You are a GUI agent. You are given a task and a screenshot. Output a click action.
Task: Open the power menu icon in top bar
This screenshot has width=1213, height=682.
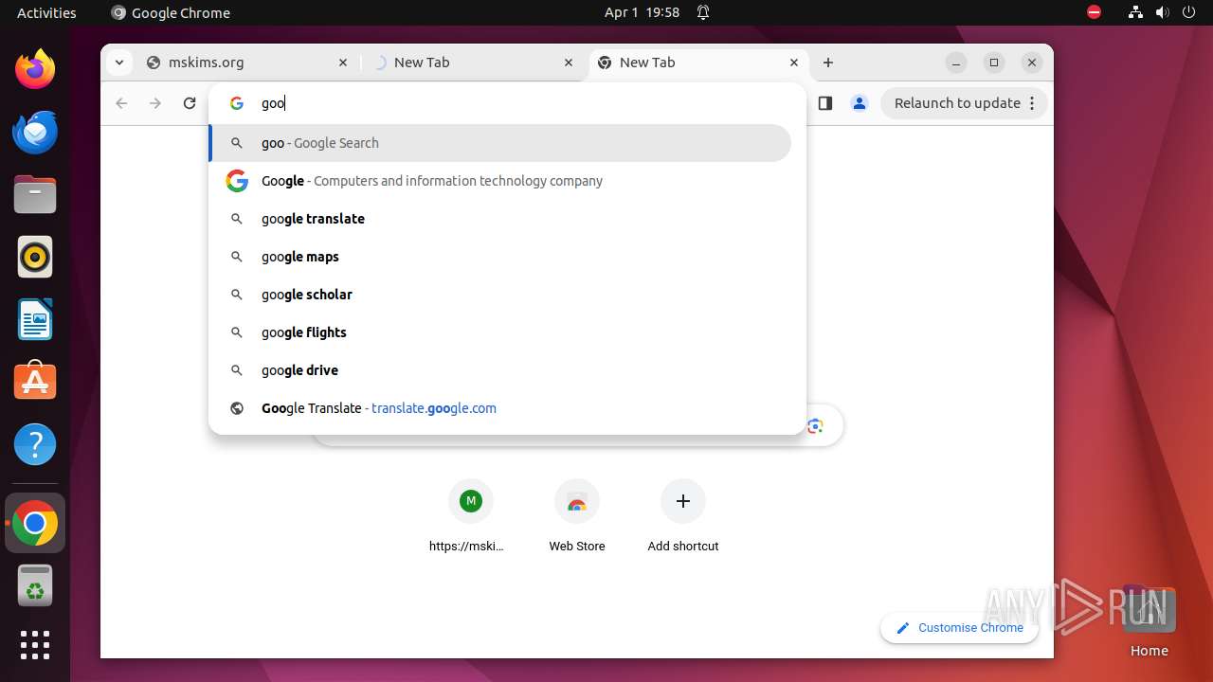[1189, 12]
